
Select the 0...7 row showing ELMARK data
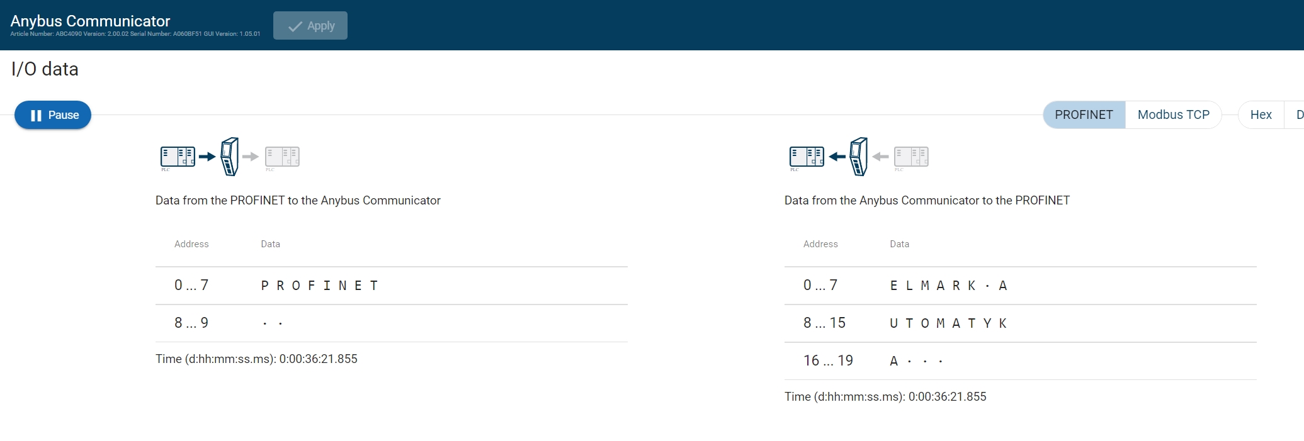[x=1020, y=286]
